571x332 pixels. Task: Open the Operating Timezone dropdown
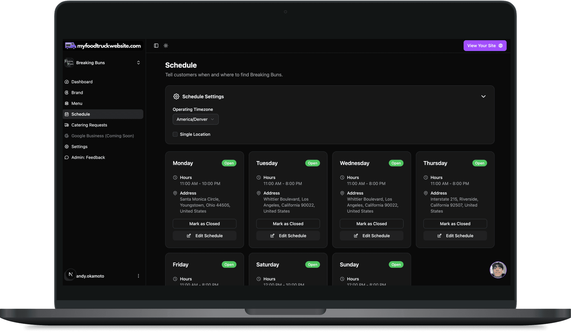coord(195,119)
